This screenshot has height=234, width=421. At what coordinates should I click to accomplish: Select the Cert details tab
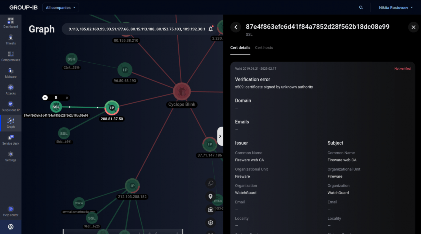coord(240,48)
